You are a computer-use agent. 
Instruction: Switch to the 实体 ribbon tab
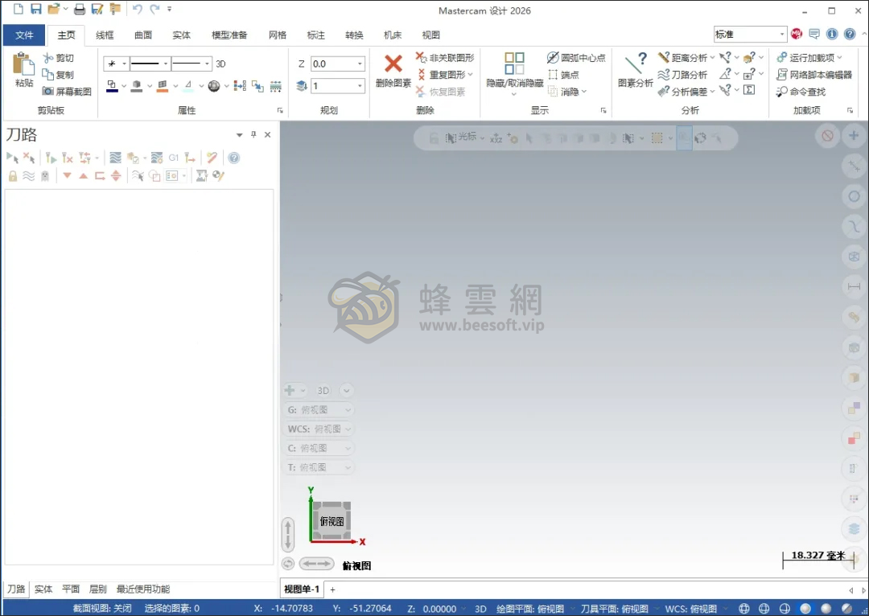(181, 35)
